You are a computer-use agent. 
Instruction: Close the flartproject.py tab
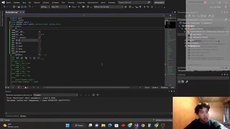(23, 12)
